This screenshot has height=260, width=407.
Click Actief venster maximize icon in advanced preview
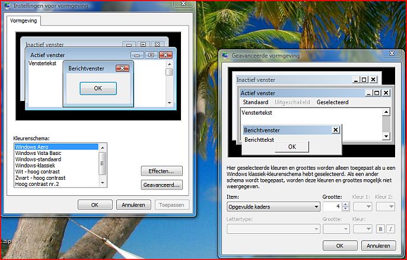pos(377,93)
